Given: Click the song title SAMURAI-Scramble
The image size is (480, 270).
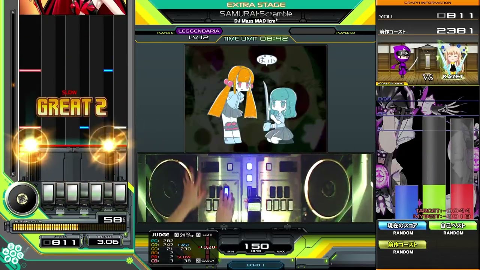Looking at the screenshot, I should click(x=256, y=14).
